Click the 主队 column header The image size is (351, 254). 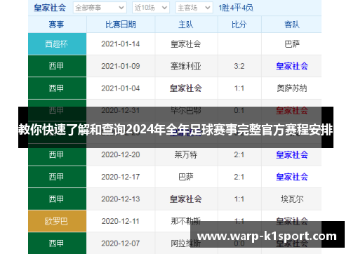point(186,25)
